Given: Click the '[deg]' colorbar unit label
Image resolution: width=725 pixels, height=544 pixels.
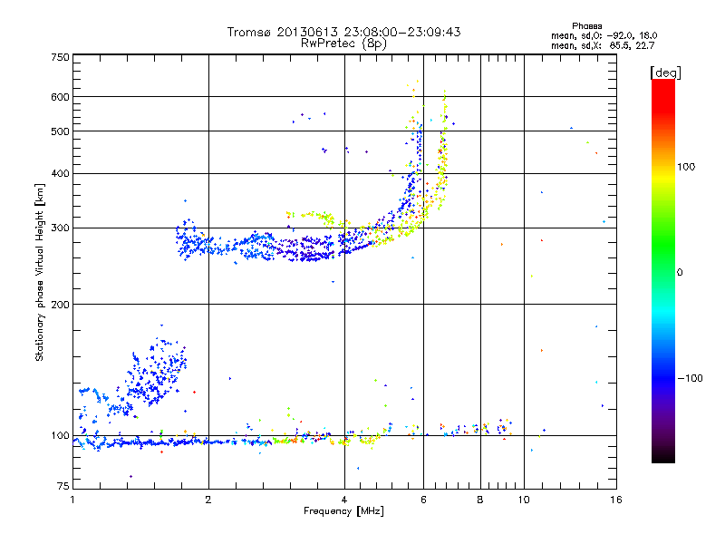Looking at the screenshot, I should pyautogui.click(x=665, y=73).
